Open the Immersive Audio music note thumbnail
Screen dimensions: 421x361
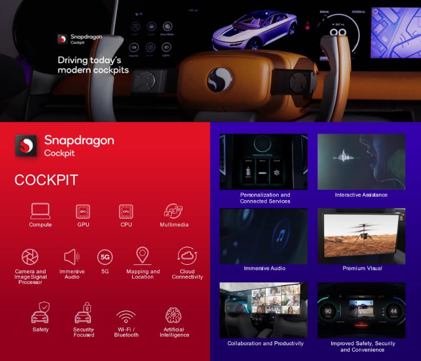(264, 236)
